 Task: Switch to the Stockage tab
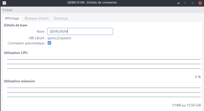(x=61, y=18)
